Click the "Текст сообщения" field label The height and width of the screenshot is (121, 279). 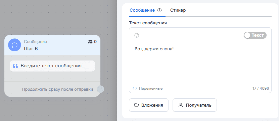coord(148,23)
